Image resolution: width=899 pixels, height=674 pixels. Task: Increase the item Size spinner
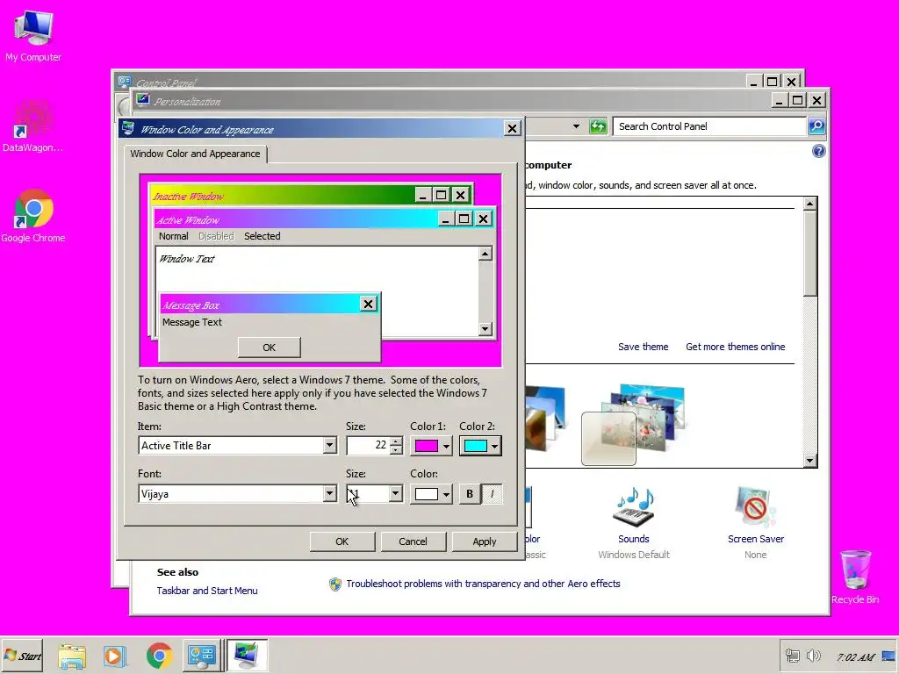pos(396,441)
